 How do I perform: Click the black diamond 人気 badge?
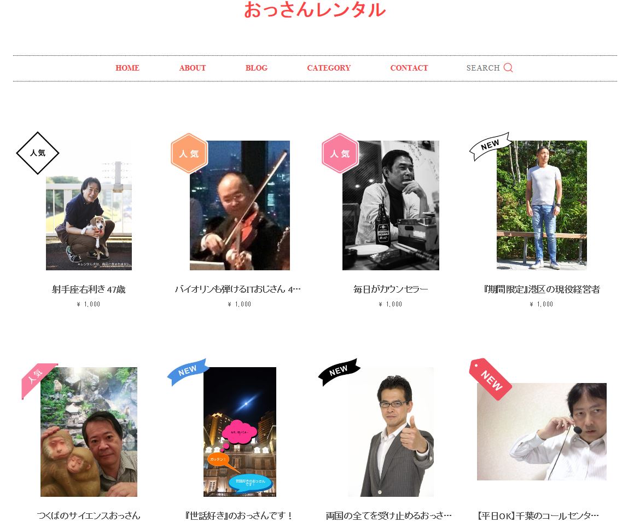[x=38, y=153]
